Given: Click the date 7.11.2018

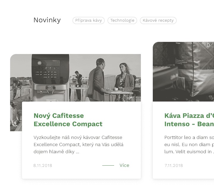Looking at the screenshot, I should pyautogui.click(x=174, y=165).
